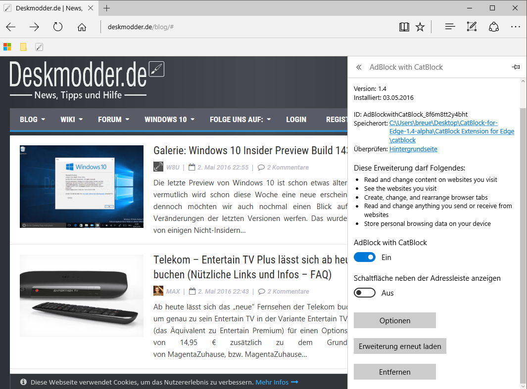Click the Microsoft favorites bar icon
Image resolution: width=527 pixels, height=389 pixels.
[7, 47]
